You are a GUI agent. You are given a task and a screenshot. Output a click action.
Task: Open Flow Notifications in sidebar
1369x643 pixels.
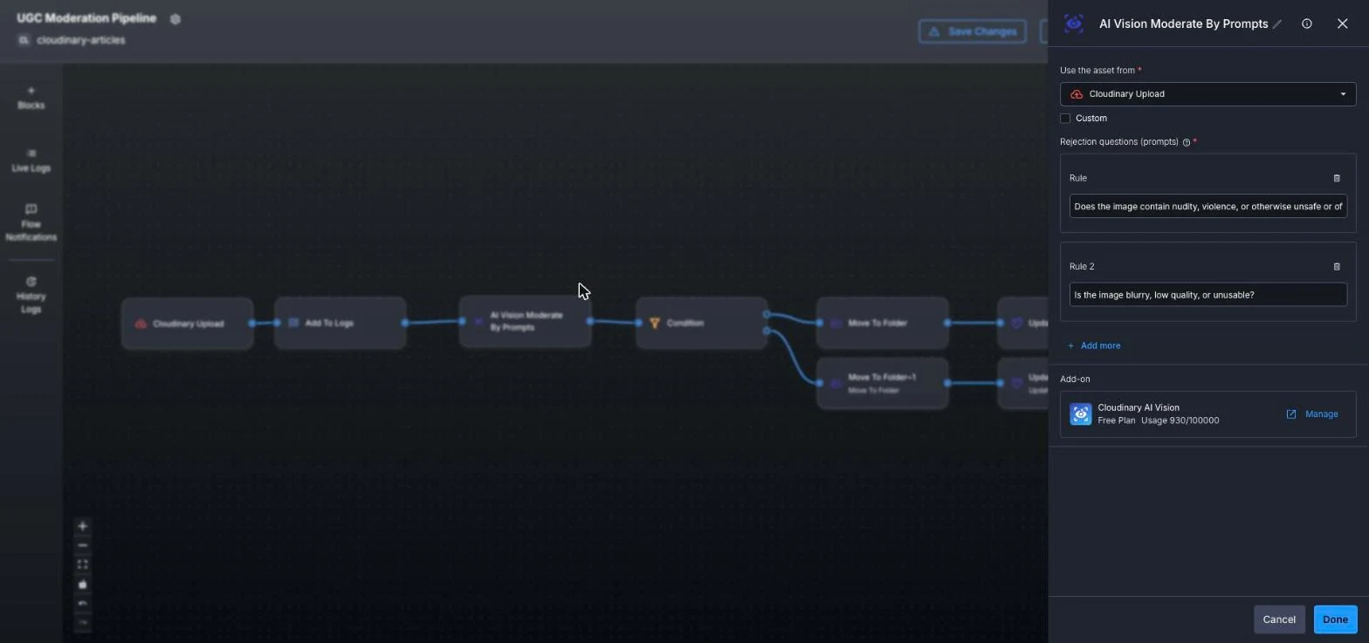coord(31,223)
